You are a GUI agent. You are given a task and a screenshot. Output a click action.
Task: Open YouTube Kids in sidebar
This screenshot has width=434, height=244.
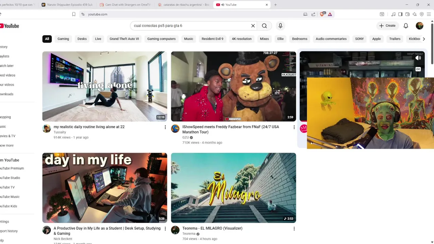[8, 206]
